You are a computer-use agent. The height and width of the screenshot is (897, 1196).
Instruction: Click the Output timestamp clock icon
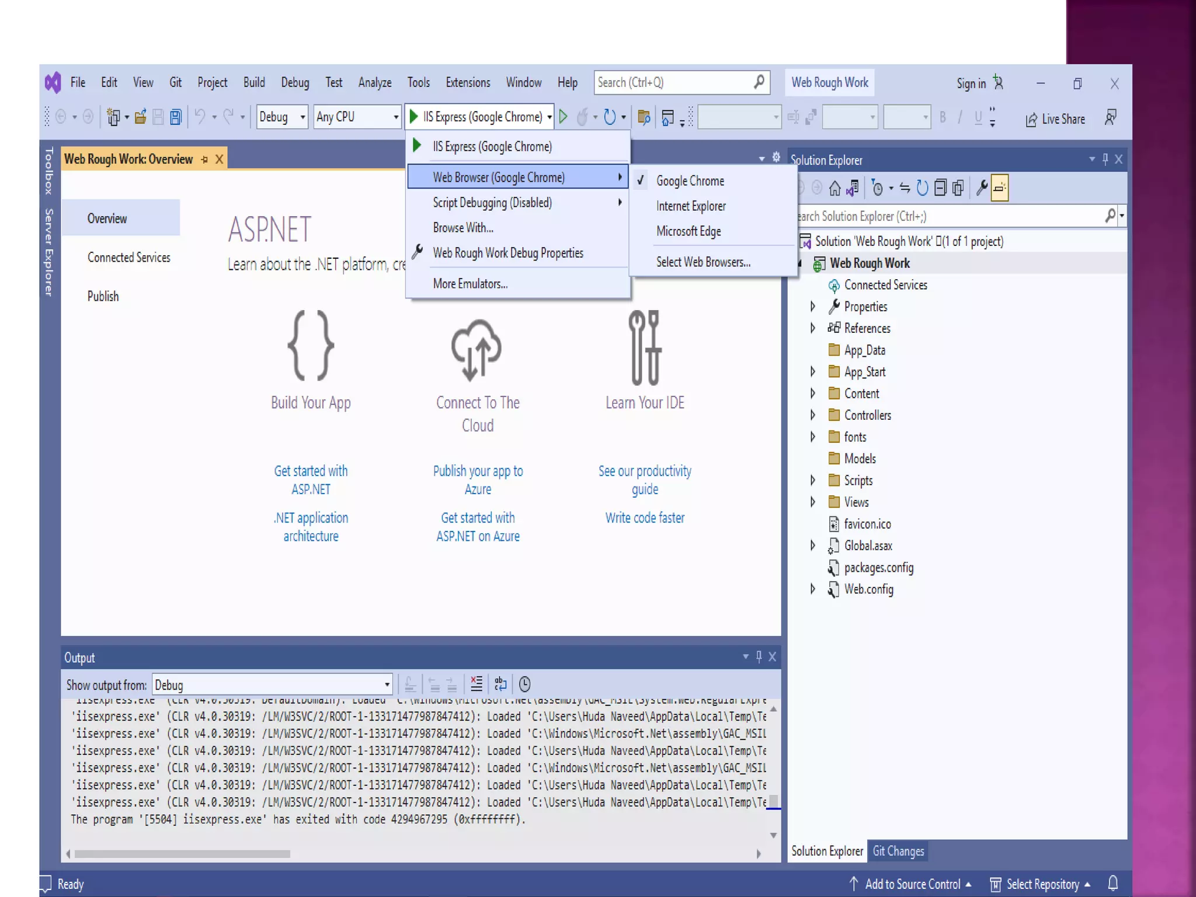click(524, 684)
